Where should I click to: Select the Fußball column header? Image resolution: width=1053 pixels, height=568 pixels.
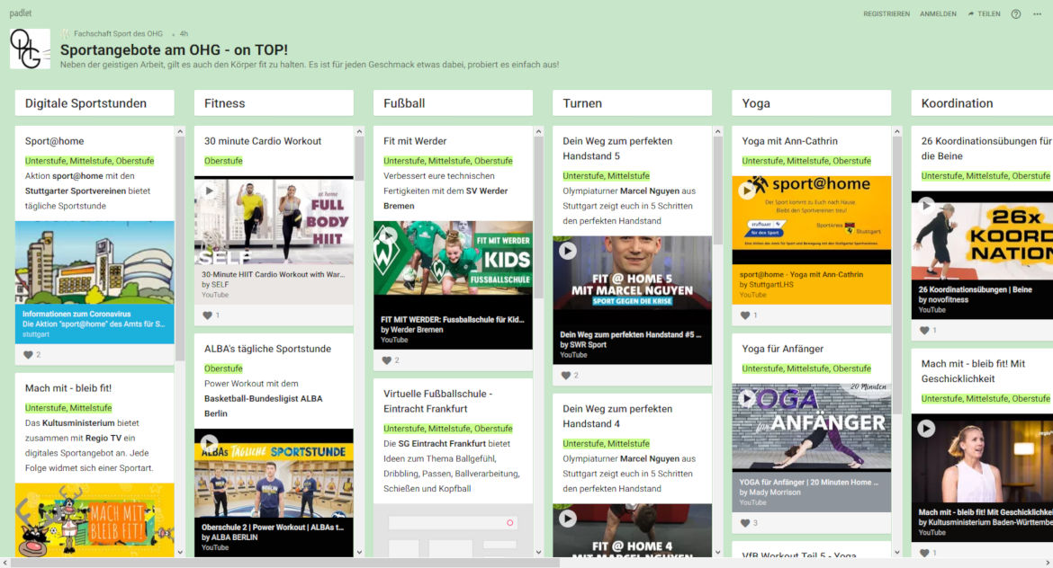pyautogui.click(x=454, y=103)
